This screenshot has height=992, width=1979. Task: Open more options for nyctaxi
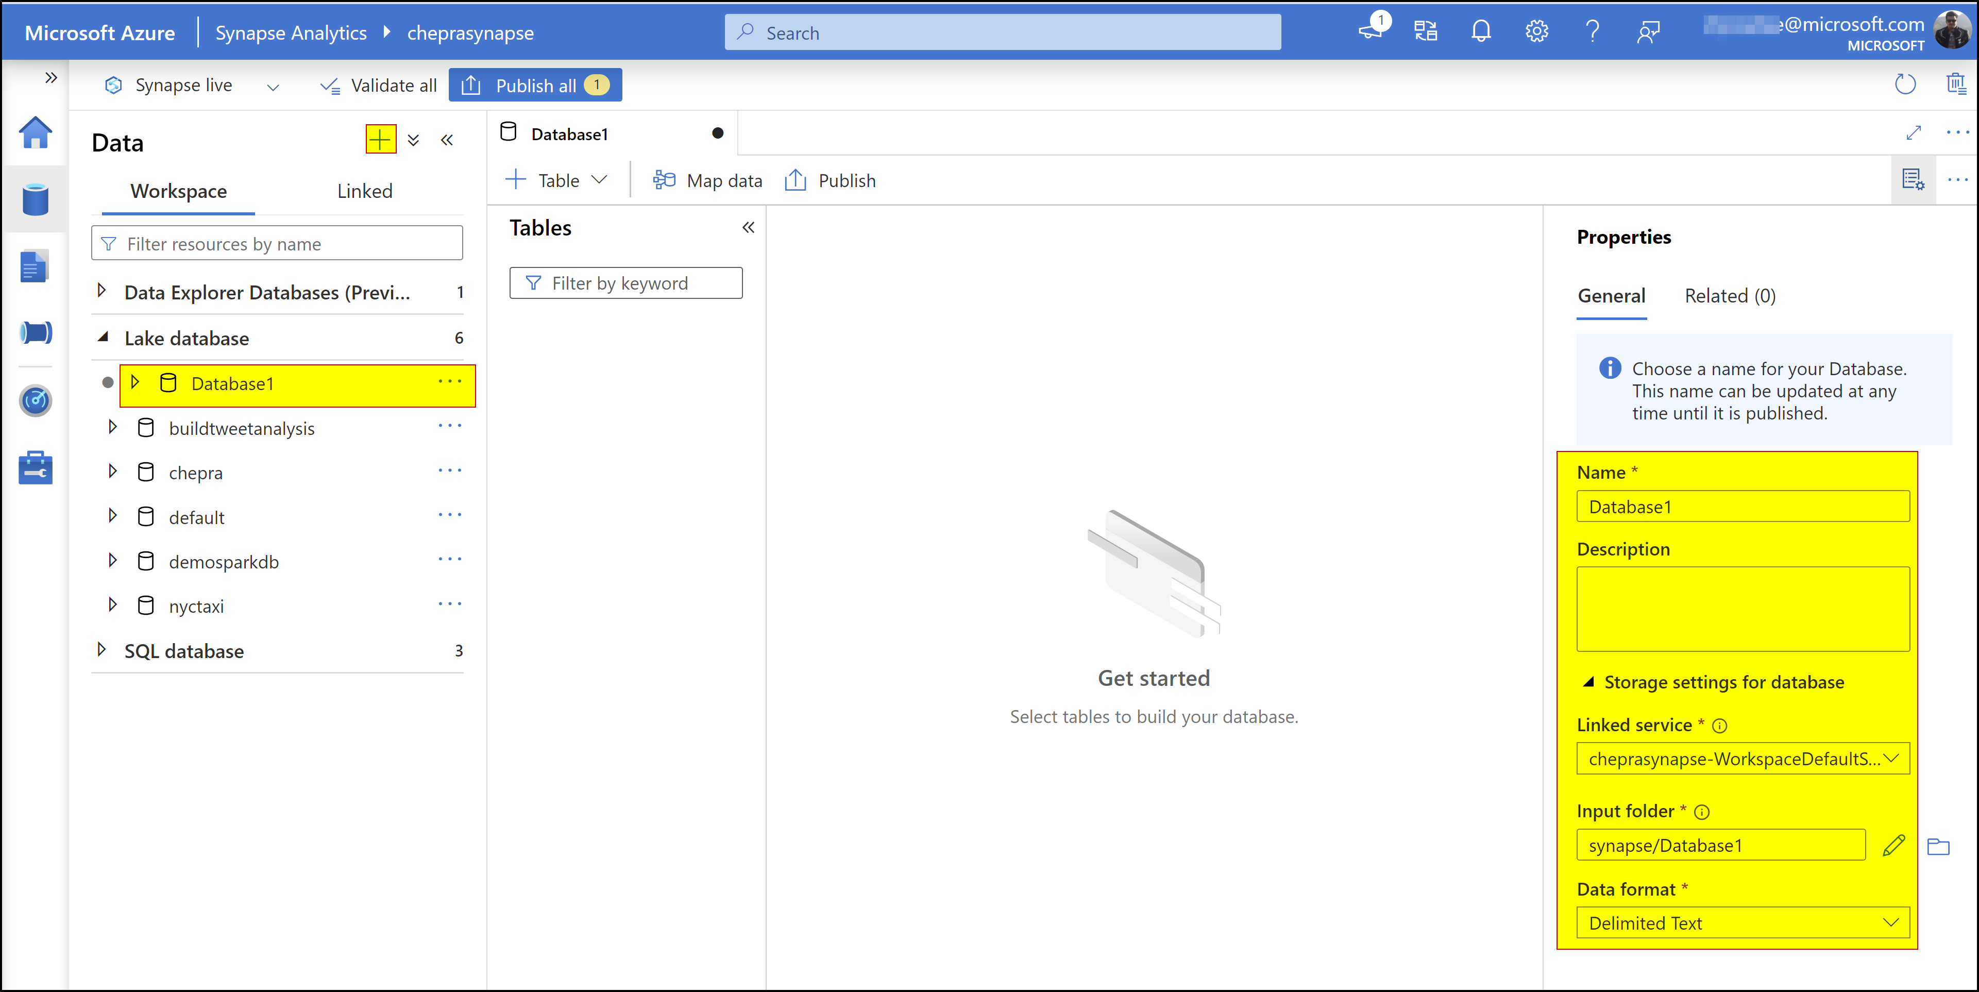coord(449,604)
